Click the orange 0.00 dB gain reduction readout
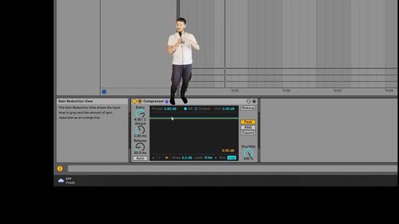The height and width of the screenshot is (224, 399). tap(228, 151)
